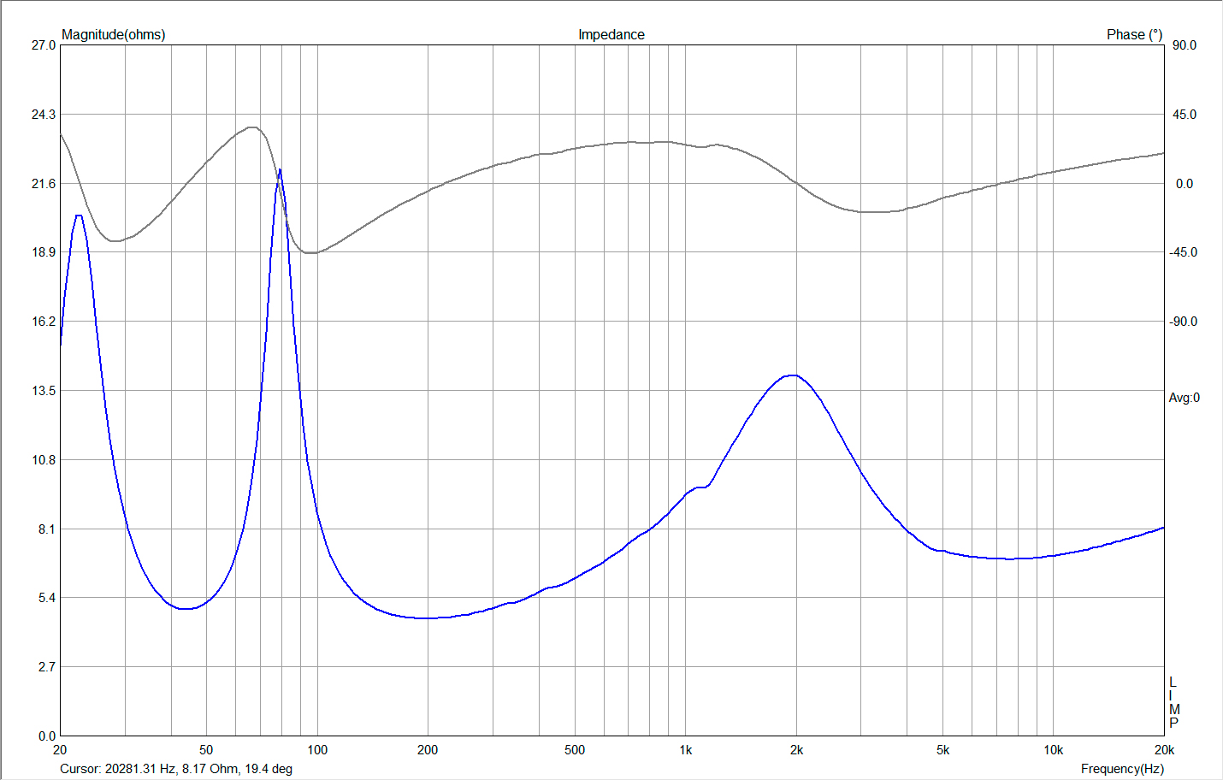Click the 10.8 magnitude tick label
Screen dimensions: 1223x780
(x=44, y=460)
